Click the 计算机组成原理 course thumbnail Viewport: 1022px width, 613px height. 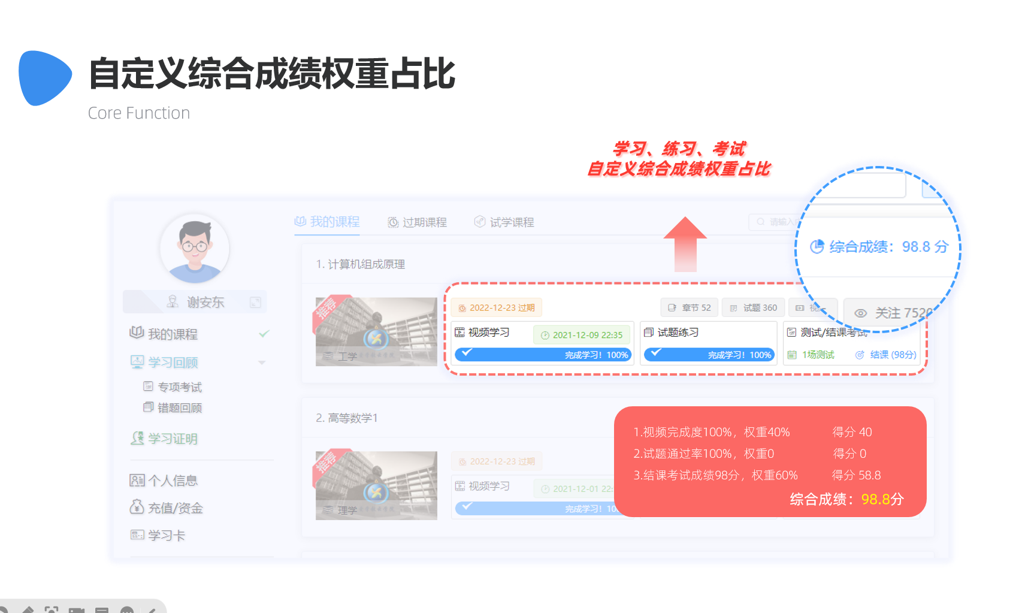click(376, 331)
